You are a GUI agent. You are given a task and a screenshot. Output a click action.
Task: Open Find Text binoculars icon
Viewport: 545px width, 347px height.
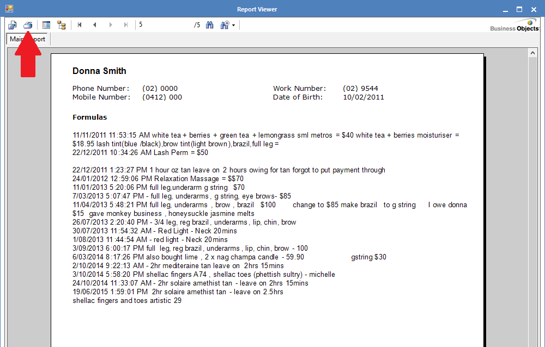pos(209,25)
